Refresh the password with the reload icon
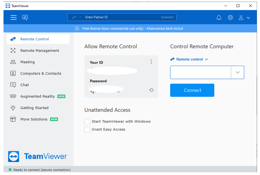 click(151, 90)
